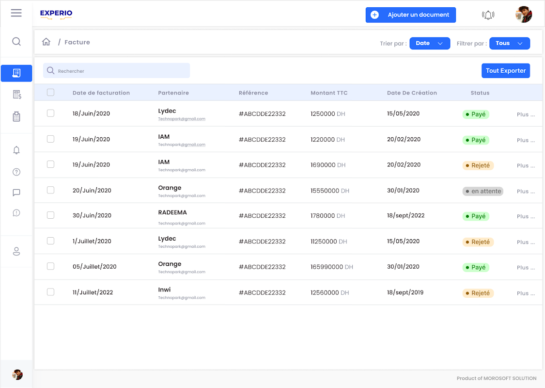Expand Plus options for Inwi invoice row
This screenshot has height=388, width=545.
tap(526, 293)
